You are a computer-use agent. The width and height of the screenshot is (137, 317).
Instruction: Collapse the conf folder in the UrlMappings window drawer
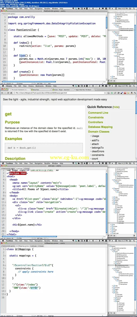pos(113,251)
